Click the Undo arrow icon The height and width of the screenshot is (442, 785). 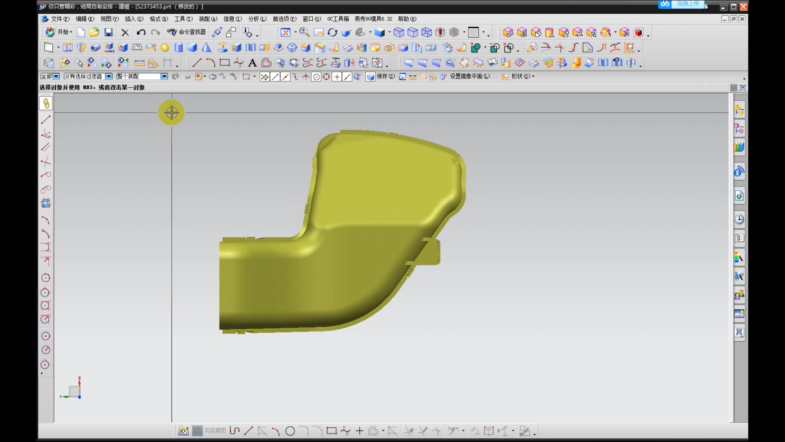[x=141, y=32]
